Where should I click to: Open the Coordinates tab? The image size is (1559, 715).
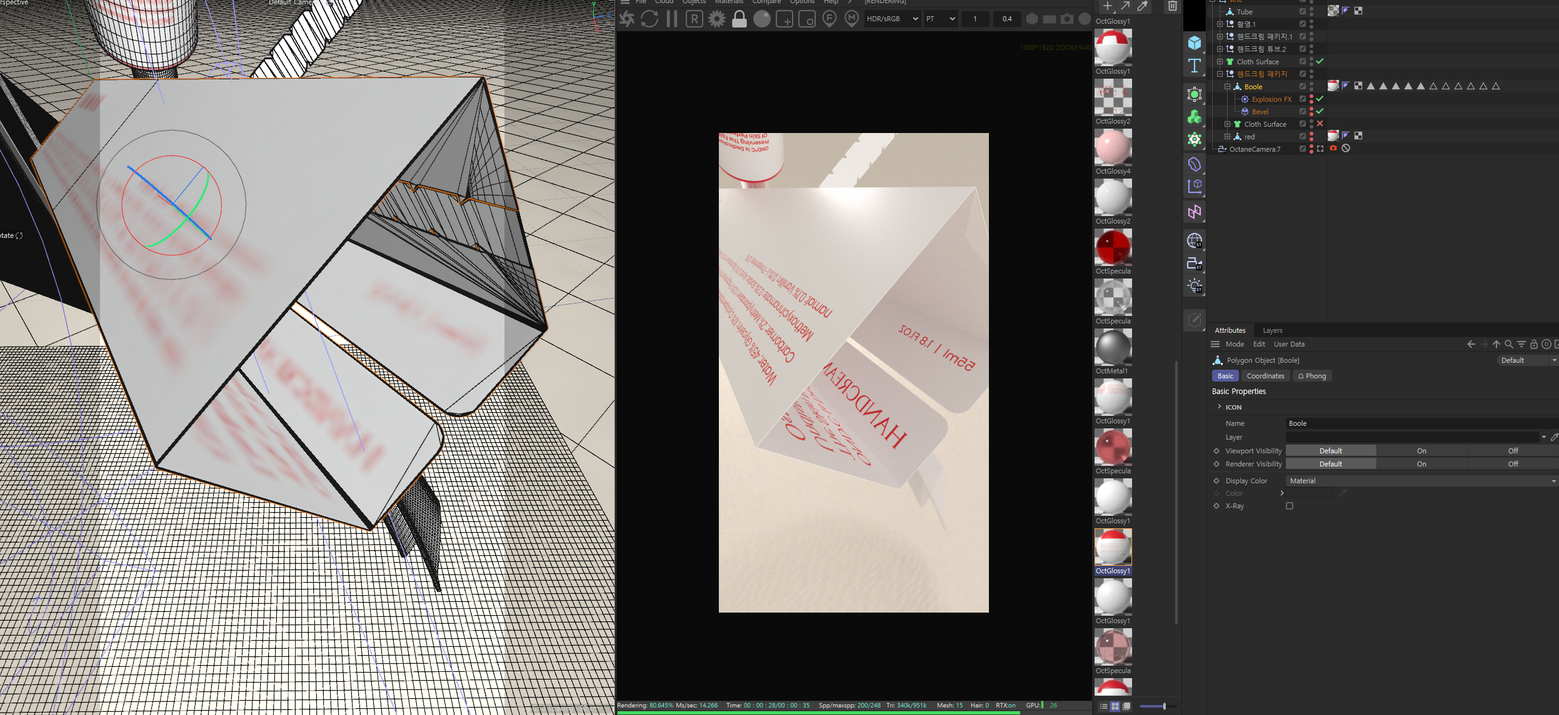(x=1265, y=376)
